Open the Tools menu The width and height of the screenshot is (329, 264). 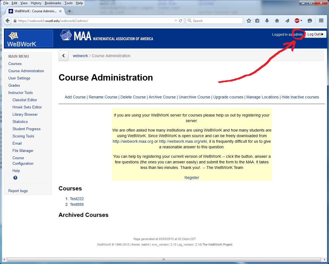pyautogui.click(x=68, y=3)
